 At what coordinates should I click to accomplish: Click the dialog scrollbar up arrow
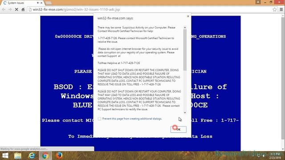pyautogui.click(x=185, y=28)
